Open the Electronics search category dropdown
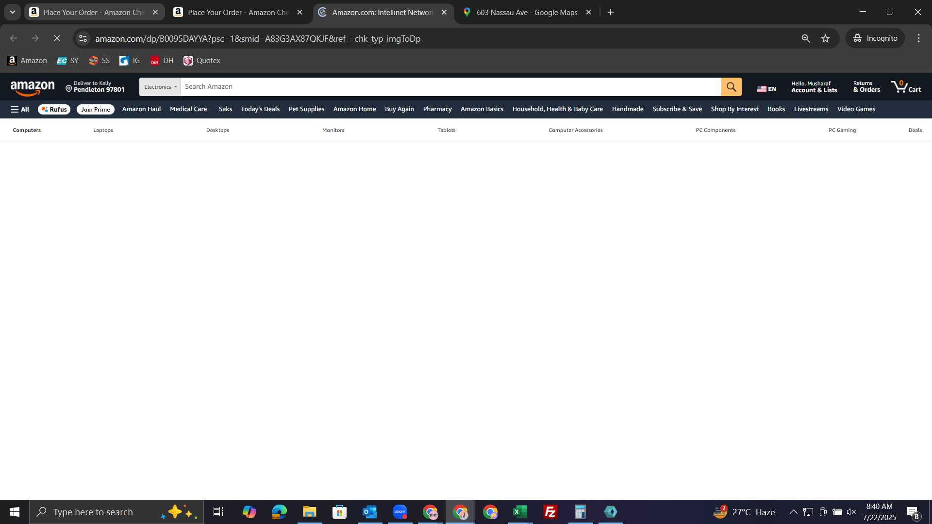 coord(160,87)
